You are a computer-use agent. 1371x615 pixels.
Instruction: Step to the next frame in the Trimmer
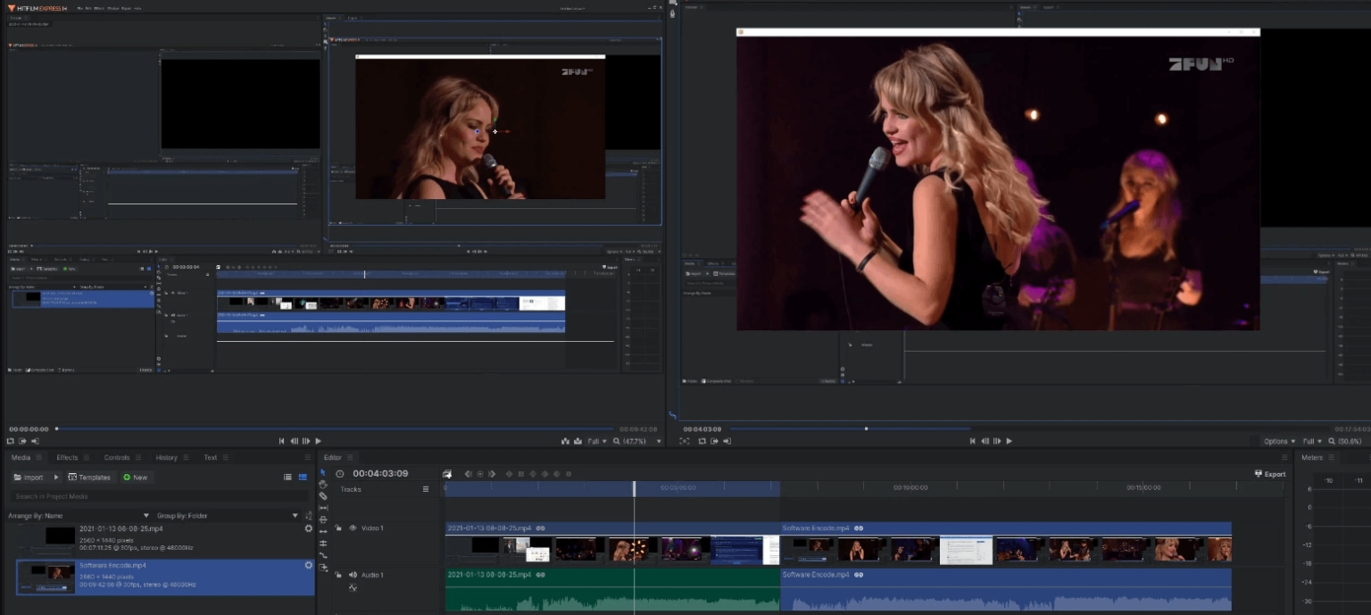click(306, 441)
